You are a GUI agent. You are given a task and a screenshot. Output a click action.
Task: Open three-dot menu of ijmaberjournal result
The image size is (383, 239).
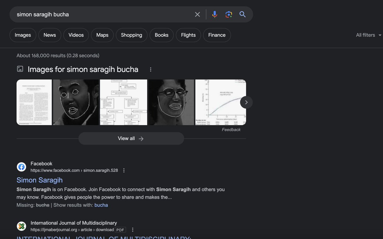coord(133,230)
